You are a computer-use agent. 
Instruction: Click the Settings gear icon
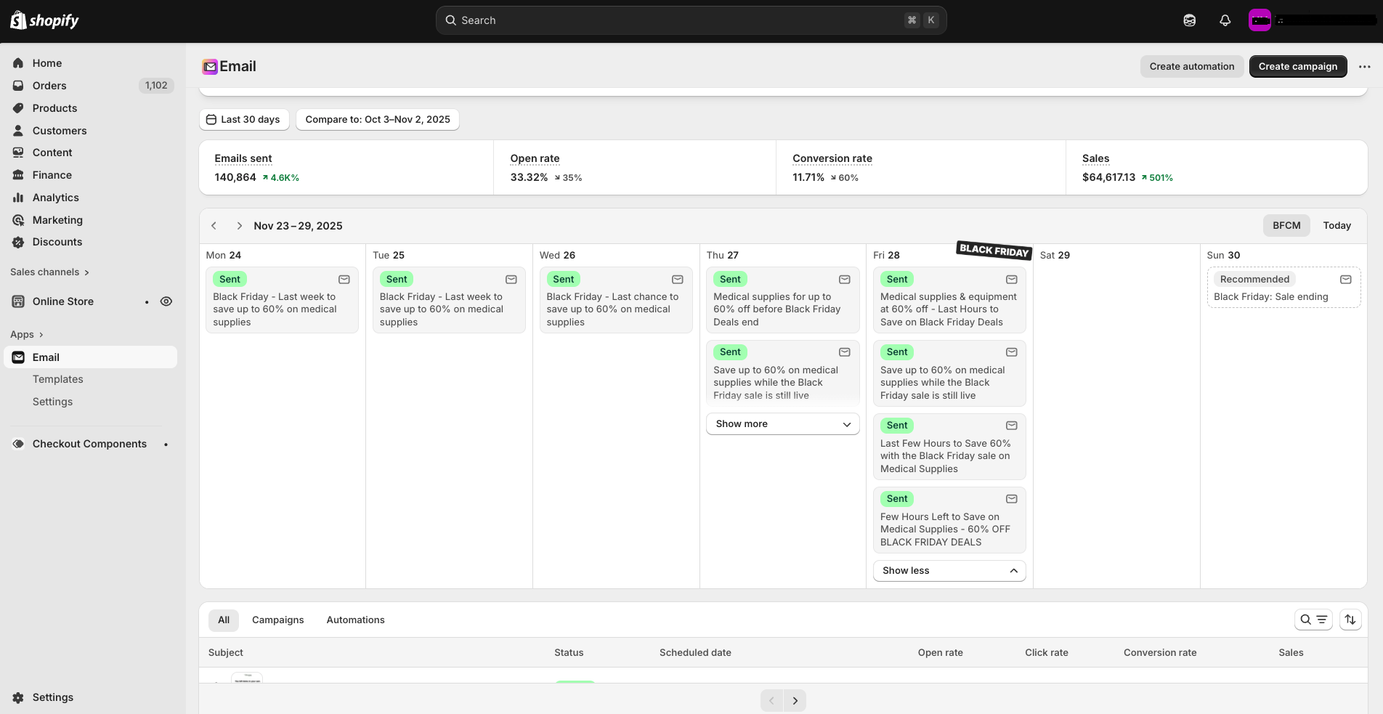coord(18,697)
